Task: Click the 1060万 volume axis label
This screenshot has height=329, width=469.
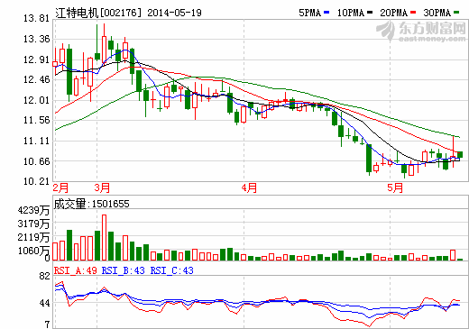Action: click(33, 251)
